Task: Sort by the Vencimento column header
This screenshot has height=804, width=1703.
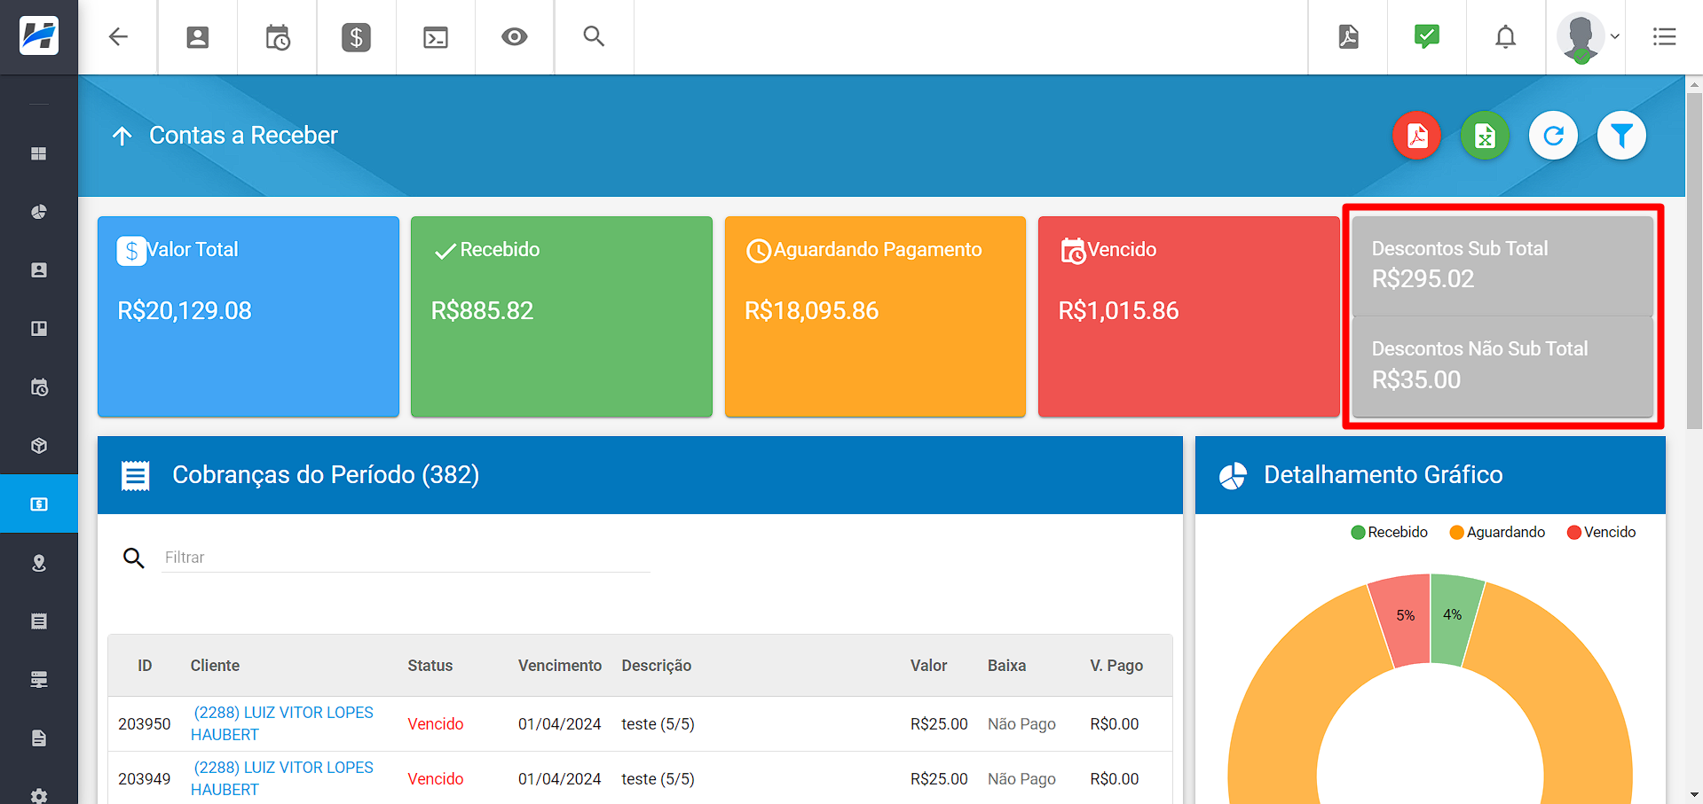Action: point(560,666)
